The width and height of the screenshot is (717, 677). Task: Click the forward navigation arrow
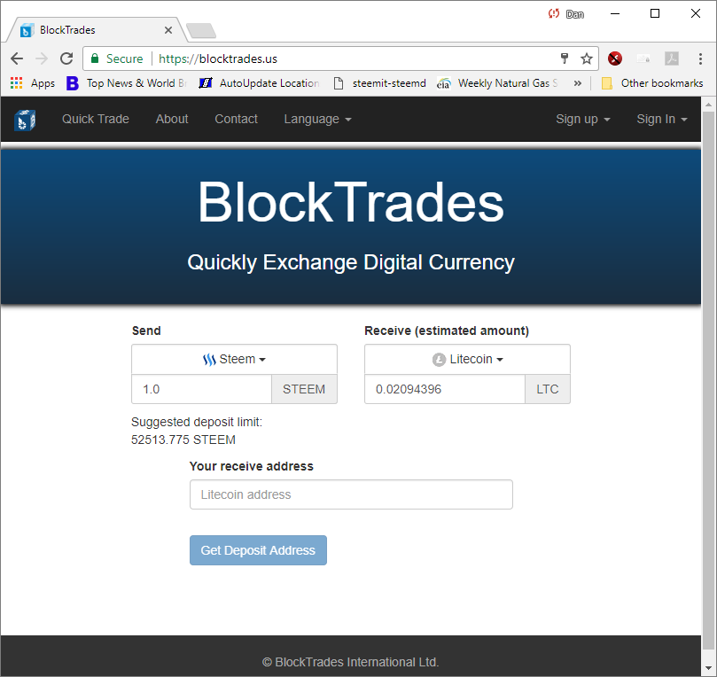pos(42,58)
